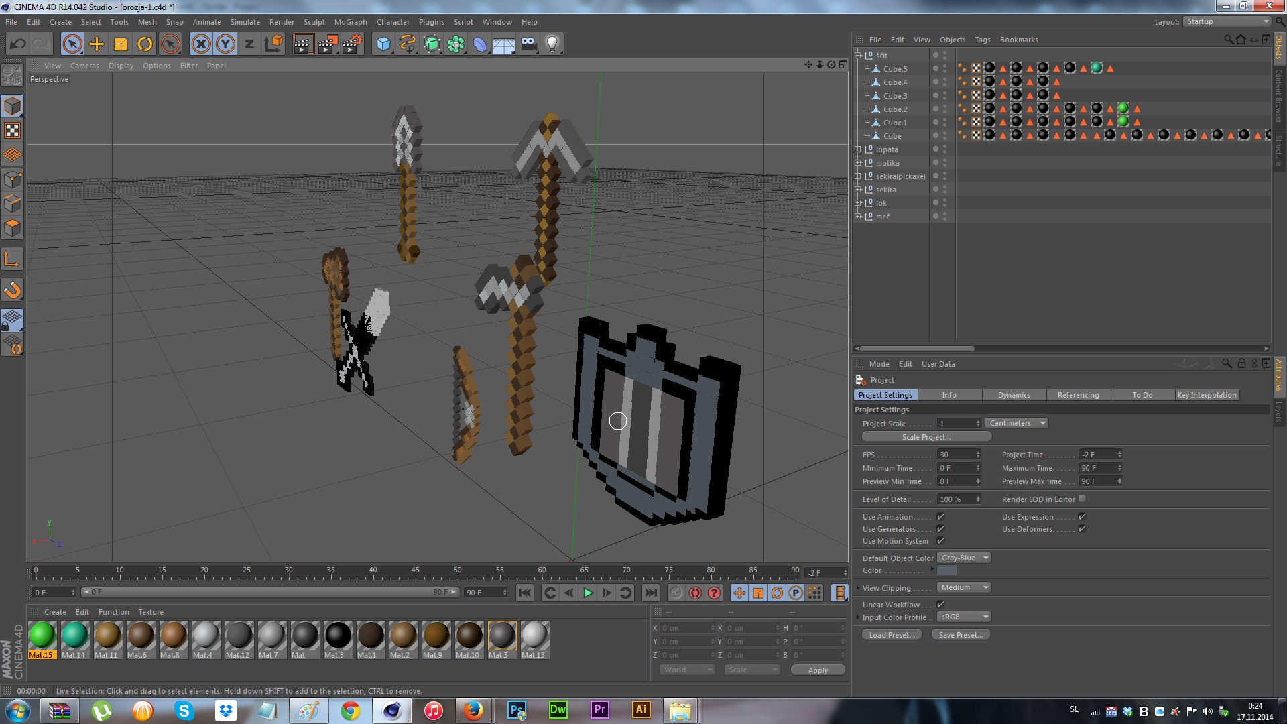
Task: Select the Scale tool
Action: point(121,44)
